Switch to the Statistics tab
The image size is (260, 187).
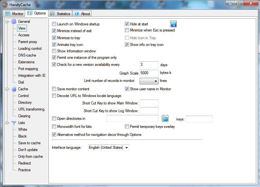tap(60, 13)
